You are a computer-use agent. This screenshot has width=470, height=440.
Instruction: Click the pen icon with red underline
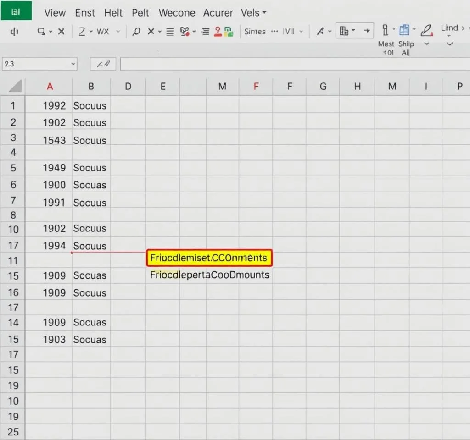tap(426, 31)
